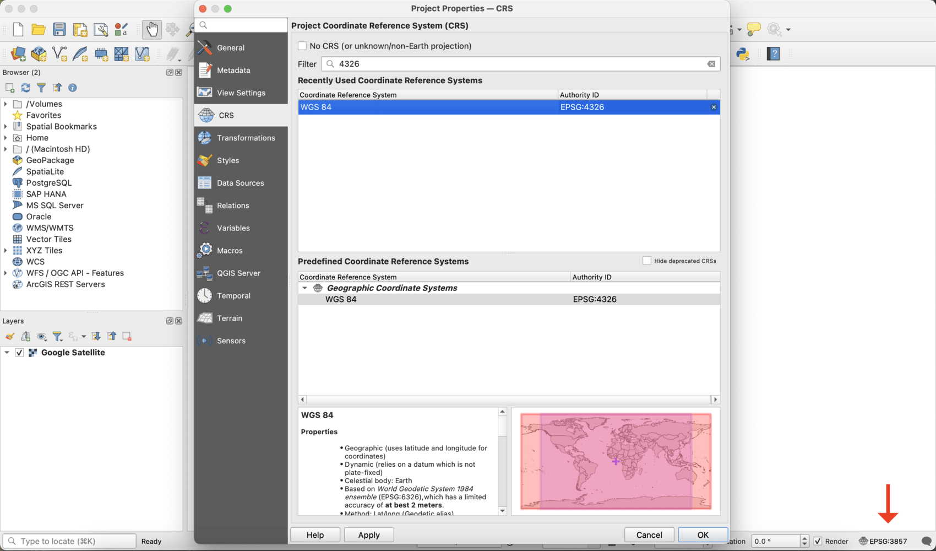Screen dimensions: 936x551
Task: Click the Apply button
Action: coord(369,534)
